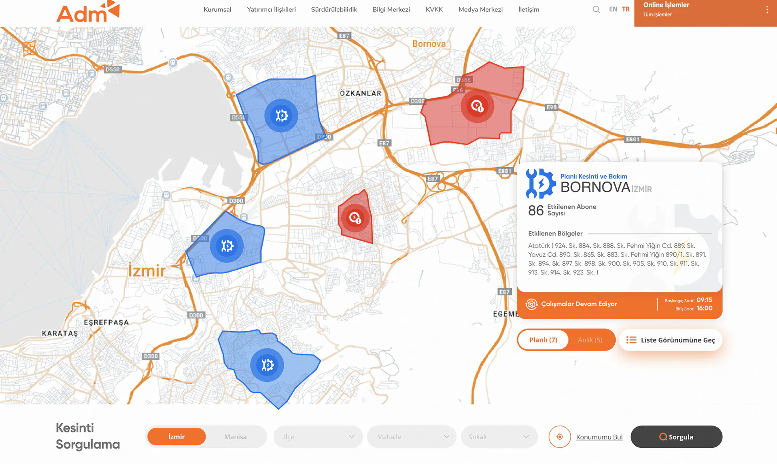Open the three-dot menu beside Online İşlemler

click(767, 10)
